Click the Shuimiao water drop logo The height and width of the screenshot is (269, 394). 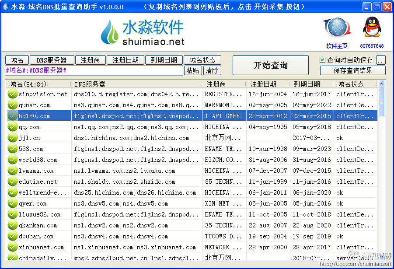[x=110, y=32]
